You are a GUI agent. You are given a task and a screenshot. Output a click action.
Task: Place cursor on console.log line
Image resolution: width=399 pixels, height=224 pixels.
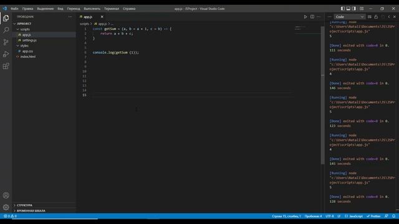coord(116,52)
